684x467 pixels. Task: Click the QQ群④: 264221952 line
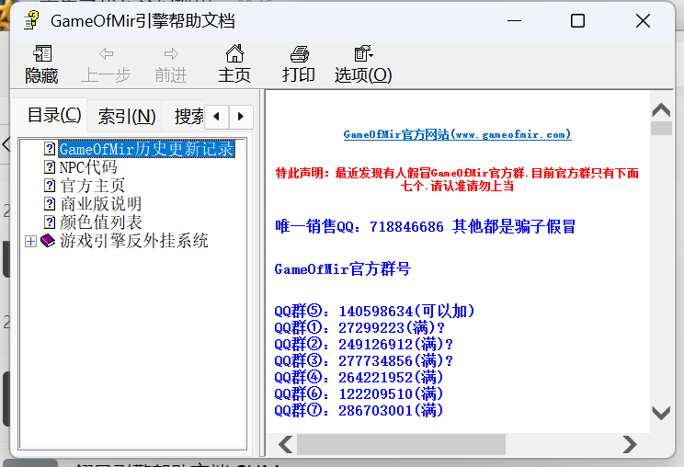point(359,378)
